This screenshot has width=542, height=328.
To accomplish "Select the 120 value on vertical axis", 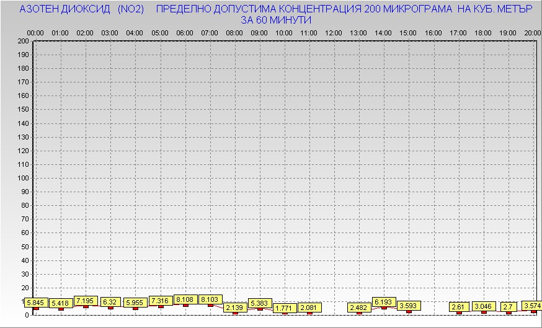I will tap(23, 151).
